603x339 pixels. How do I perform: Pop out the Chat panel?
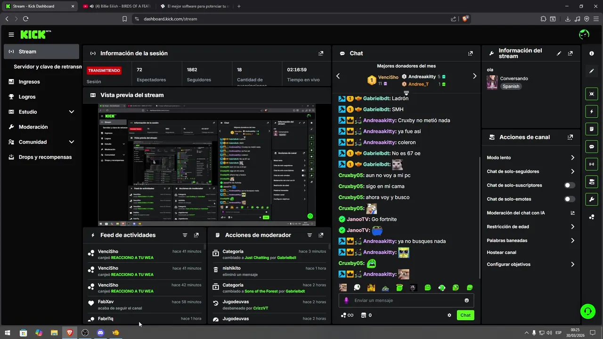coord(470,54)
